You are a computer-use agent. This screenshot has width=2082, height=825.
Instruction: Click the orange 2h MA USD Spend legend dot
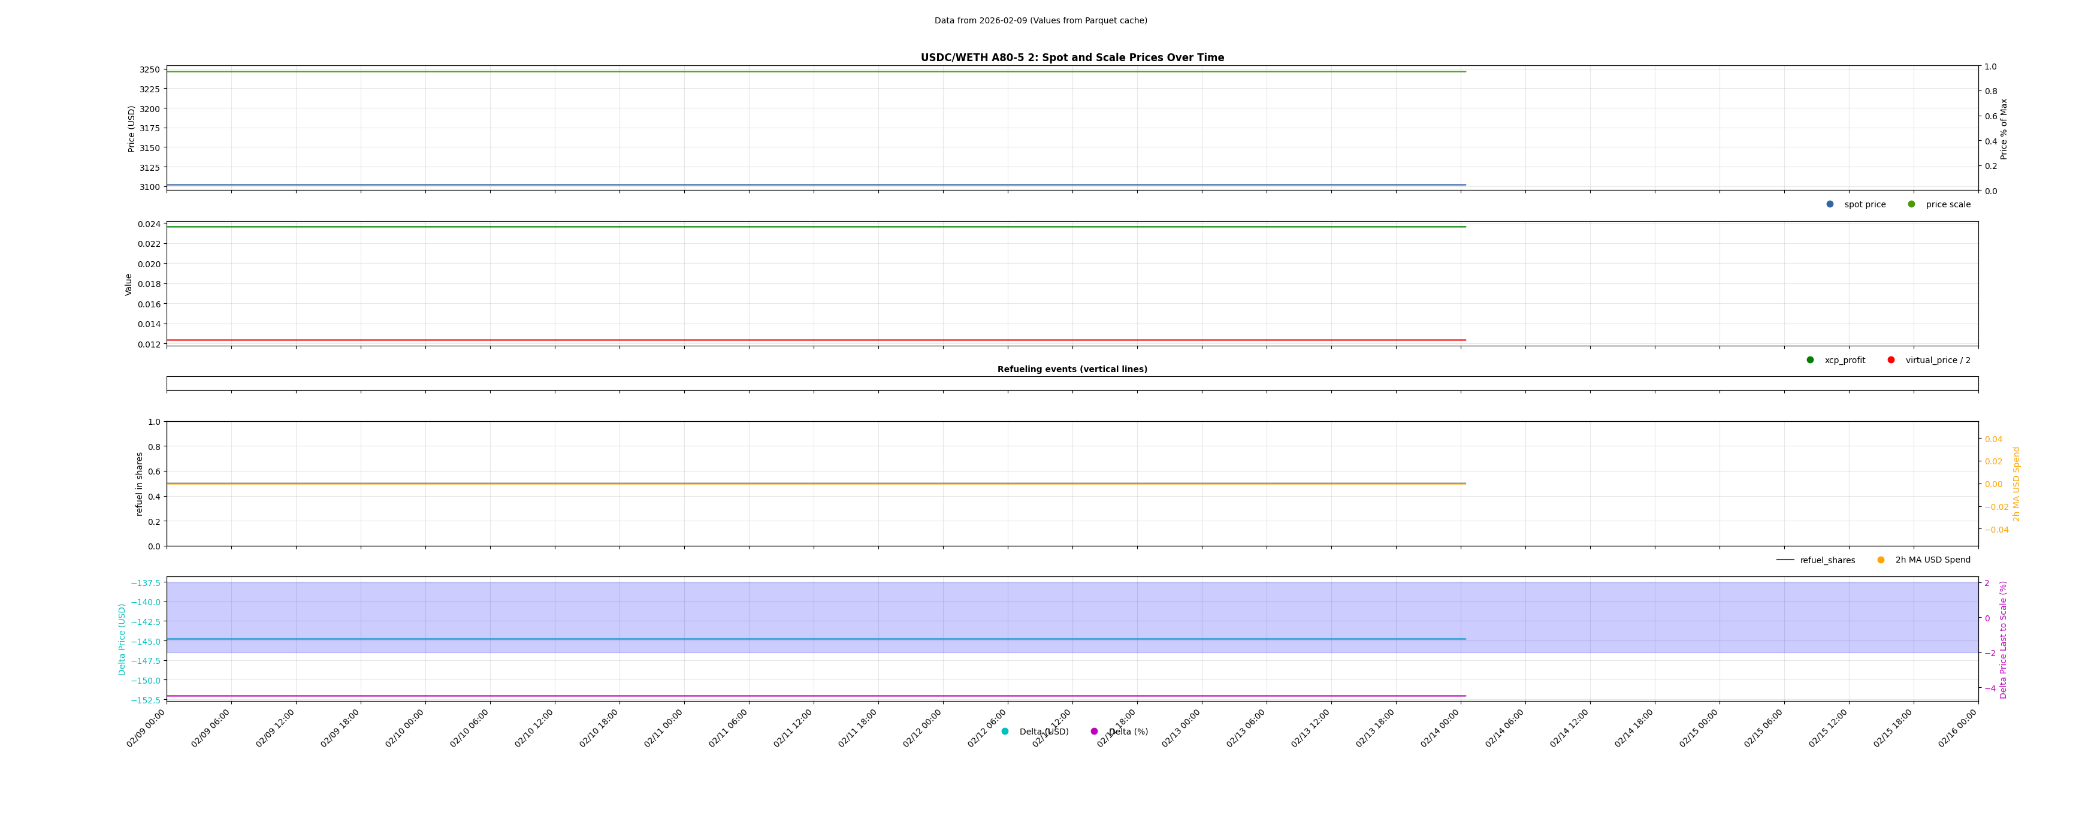click(1881, 560)
